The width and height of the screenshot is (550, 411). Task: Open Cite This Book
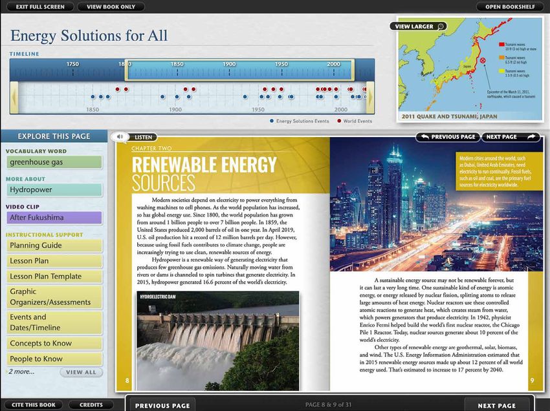[x=34, y=405]
